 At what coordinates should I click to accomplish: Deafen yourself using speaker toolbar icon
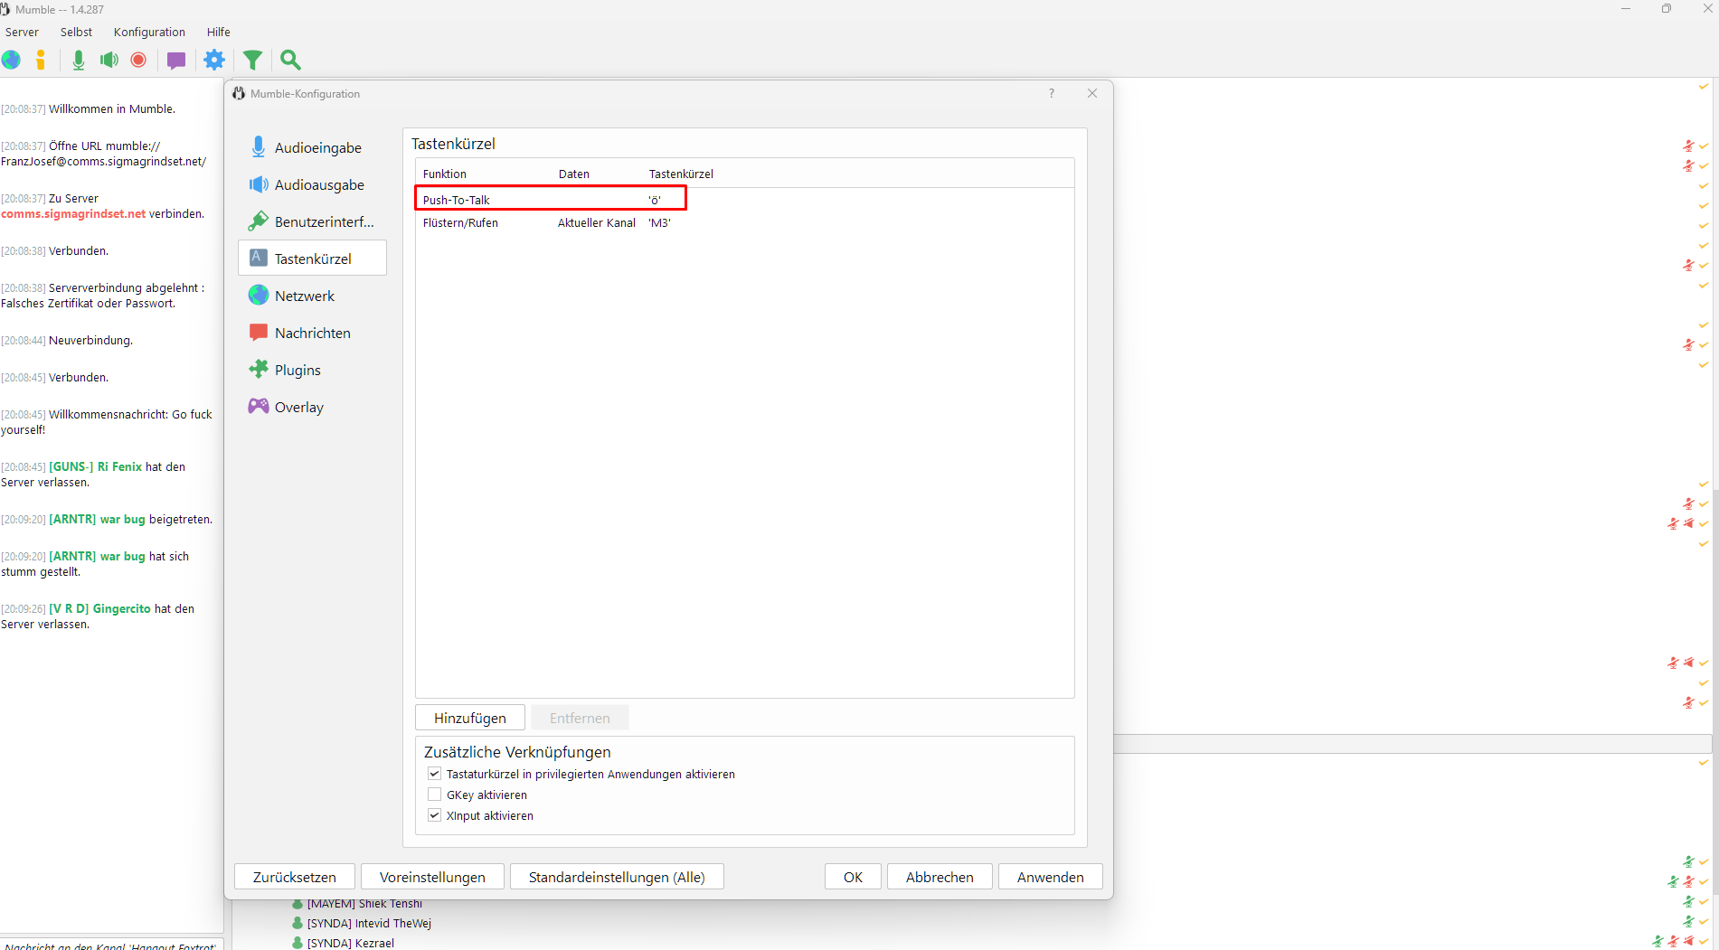(109, 60)
